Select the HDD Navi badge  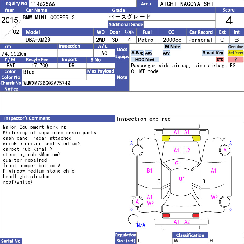(x=145, y=59)
